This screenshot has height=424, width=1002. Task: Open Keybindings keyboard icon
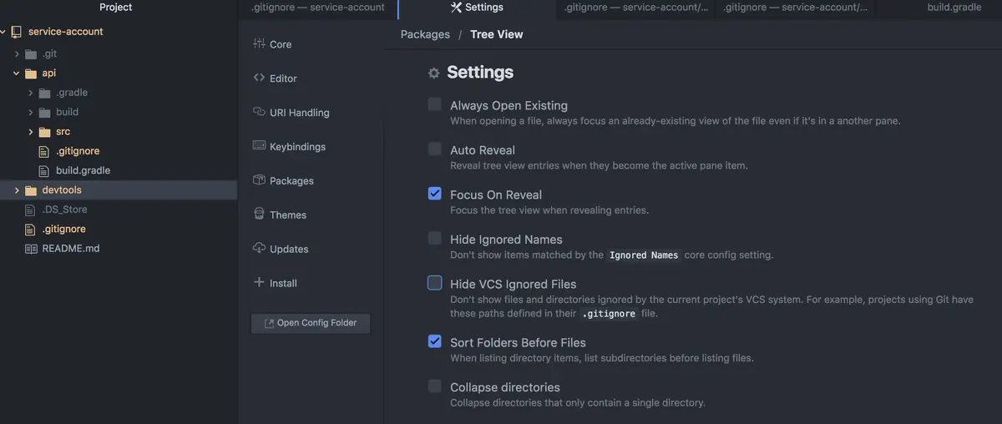259,146
